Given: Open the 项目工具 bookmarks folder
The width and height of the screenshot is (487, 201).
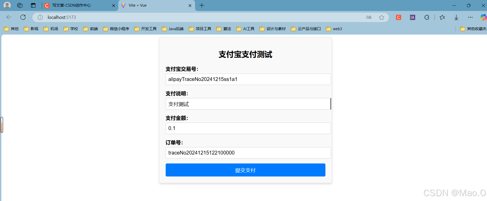Looking at the screenshot, I should coord(200,29).
